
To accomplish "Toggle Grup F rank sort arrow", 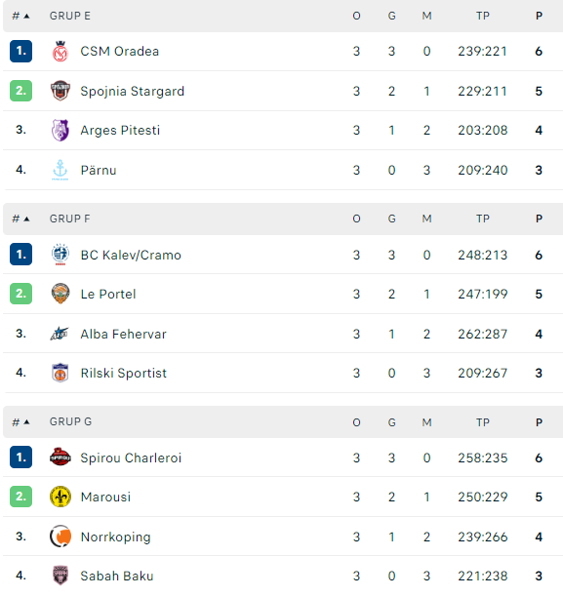I will [x=26, y=219].
